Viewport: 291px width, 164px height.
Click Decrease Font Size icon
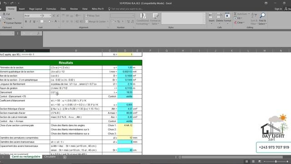58,16
